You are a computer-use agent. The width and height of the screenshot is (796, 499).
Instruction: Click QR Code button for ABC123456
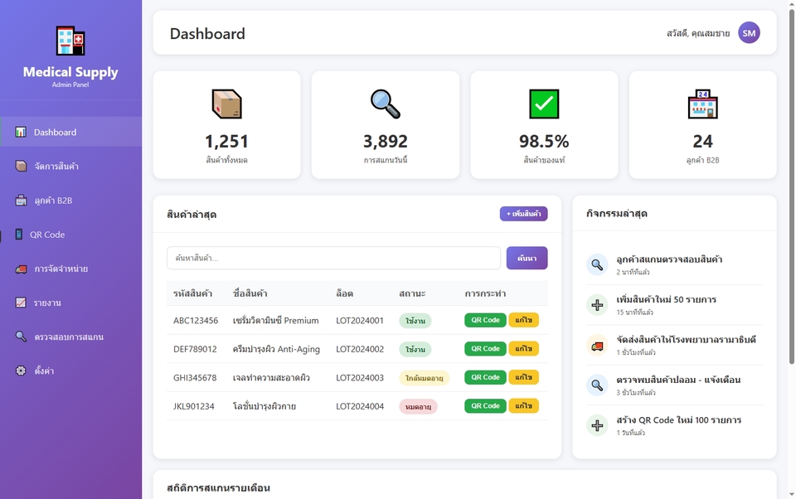point(485,320)
